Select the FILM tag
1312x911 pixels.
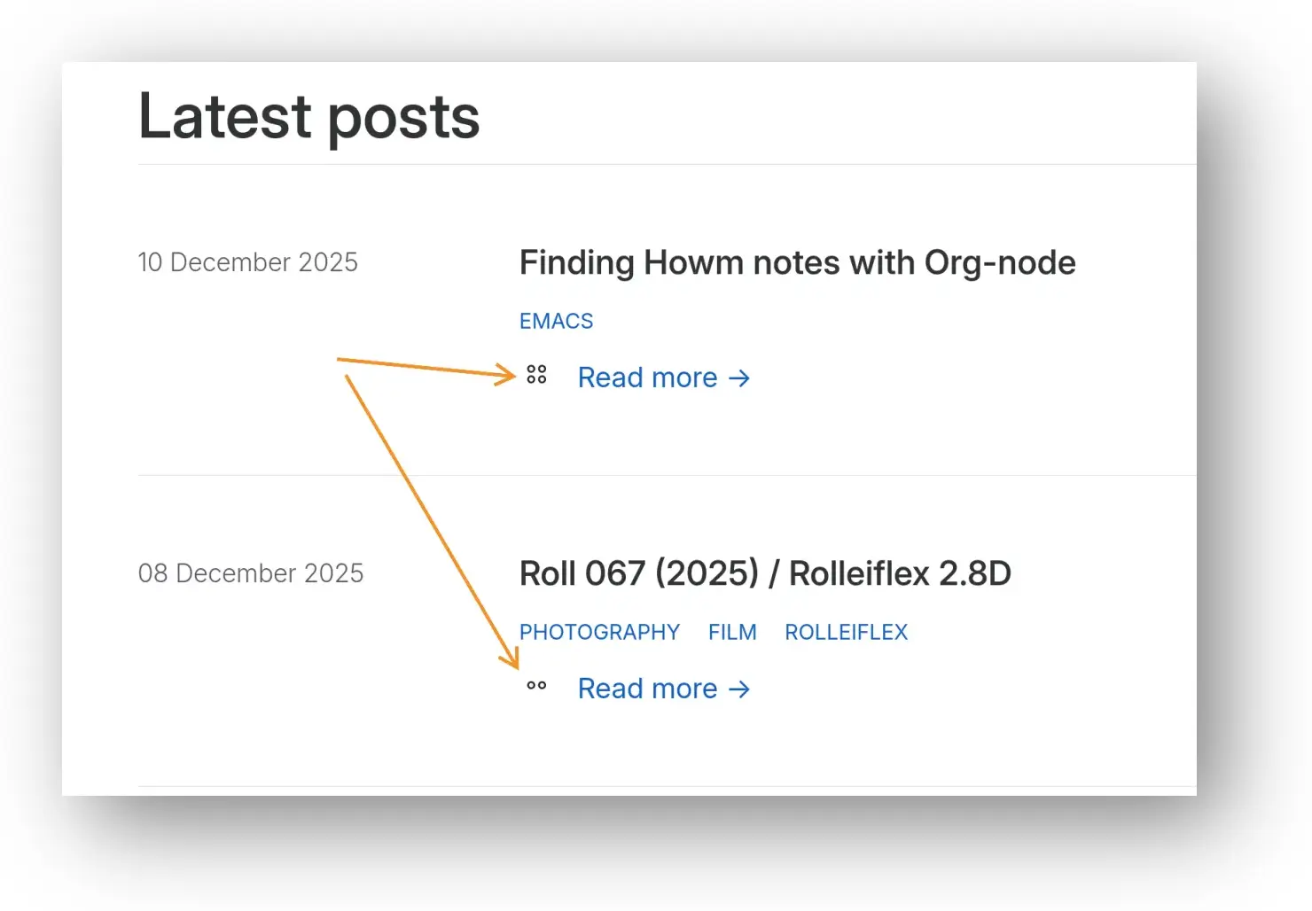click(x=732, y=632)
